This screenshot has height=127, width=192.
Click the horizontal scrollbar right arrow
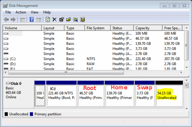(181, 72)
